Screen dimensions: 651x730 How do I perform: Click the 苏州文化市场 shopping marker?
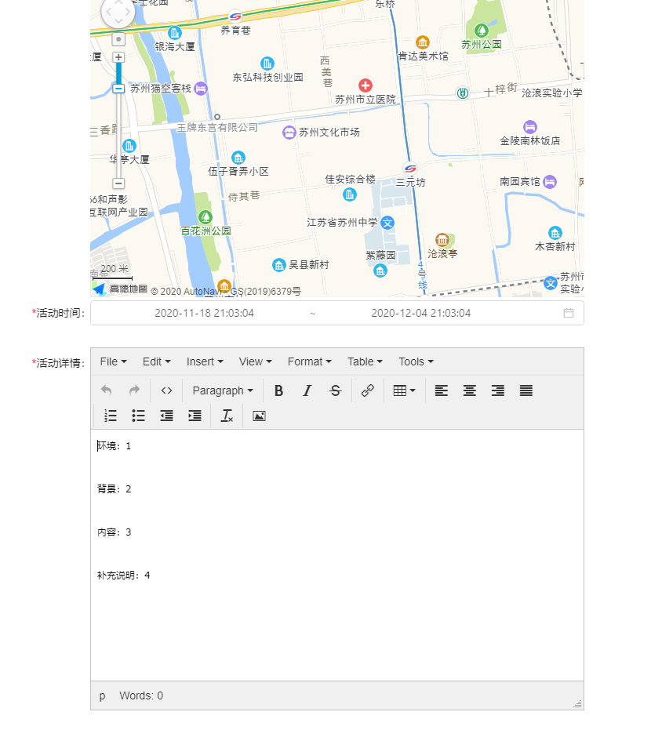click(x=289, y=133)
